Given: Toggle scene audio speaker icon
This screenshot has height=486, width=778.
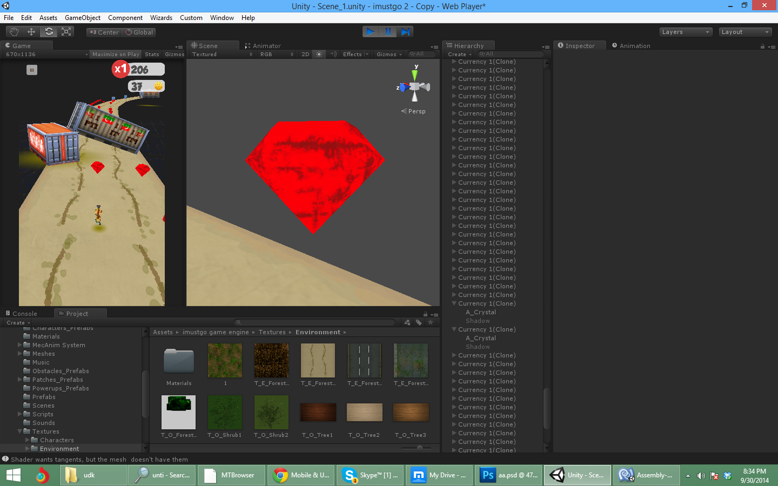Looking at the screenshot, I should [x=333, y=54].
